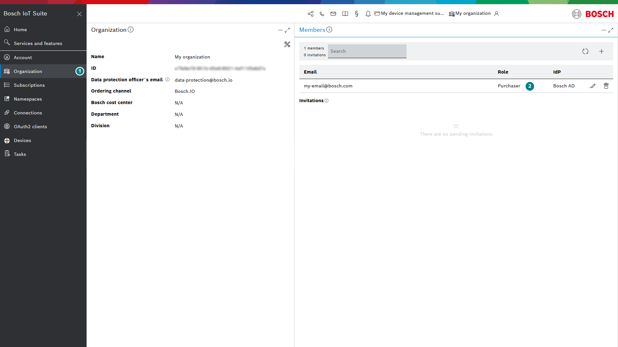Show Invitations info icon
618x347 pixels.
point(326,101)
